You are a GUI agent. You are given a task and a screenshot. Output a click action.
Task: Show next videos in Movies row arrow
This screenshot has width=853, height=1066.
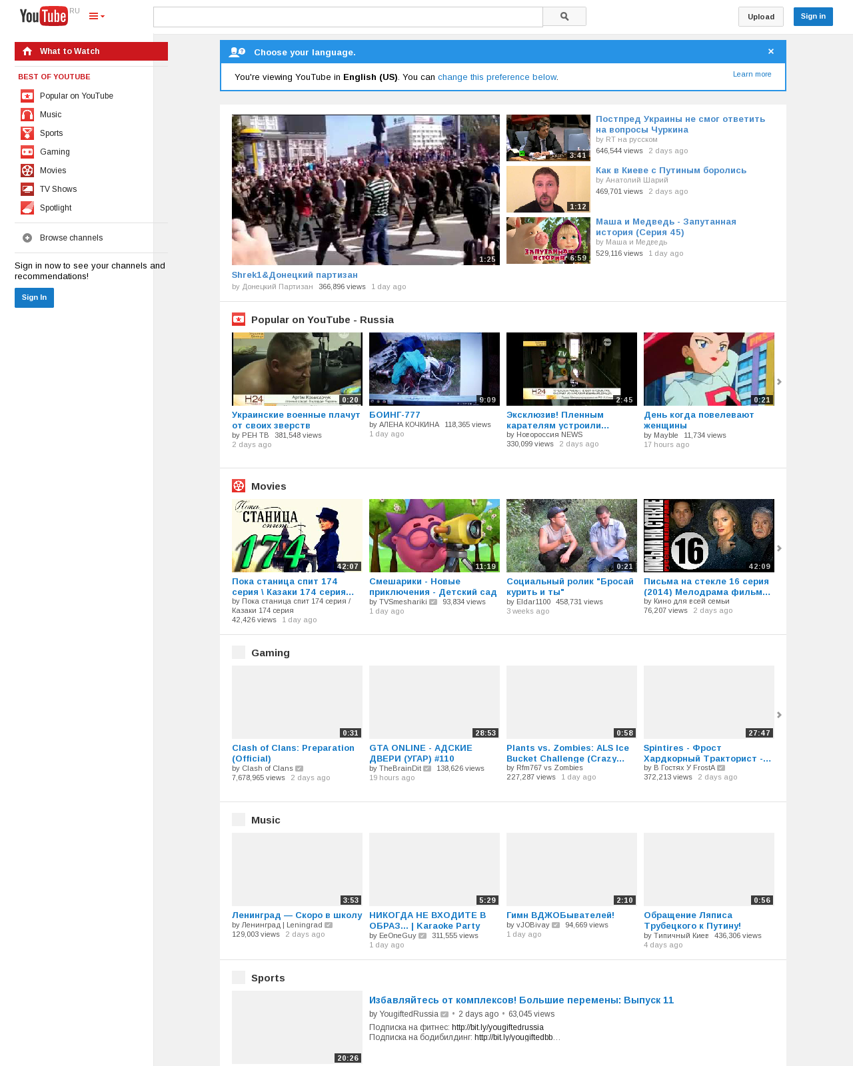tap(779, 548)
